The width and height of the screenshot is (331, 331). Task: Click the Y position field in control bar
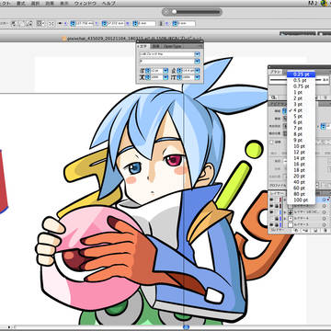pyautogui.click(x=115, y=24)
